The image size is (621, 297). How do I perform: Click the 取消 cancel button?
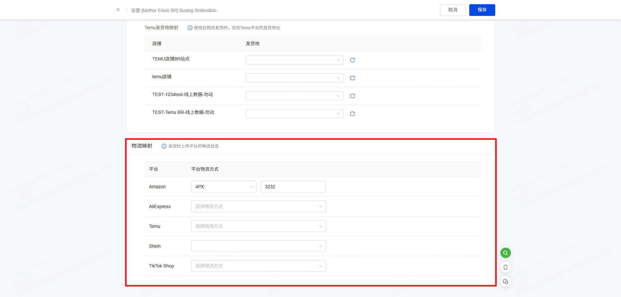(x=453, y=10)
